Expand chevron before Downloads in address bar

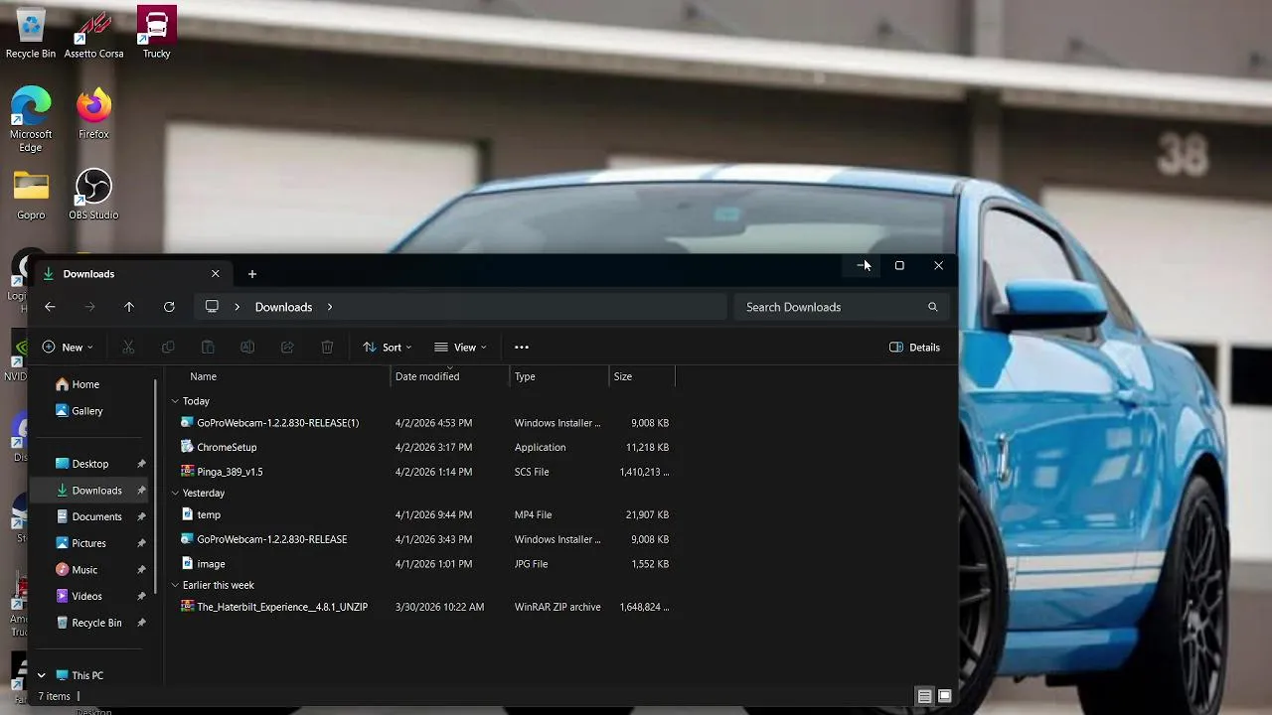point(237,307)
